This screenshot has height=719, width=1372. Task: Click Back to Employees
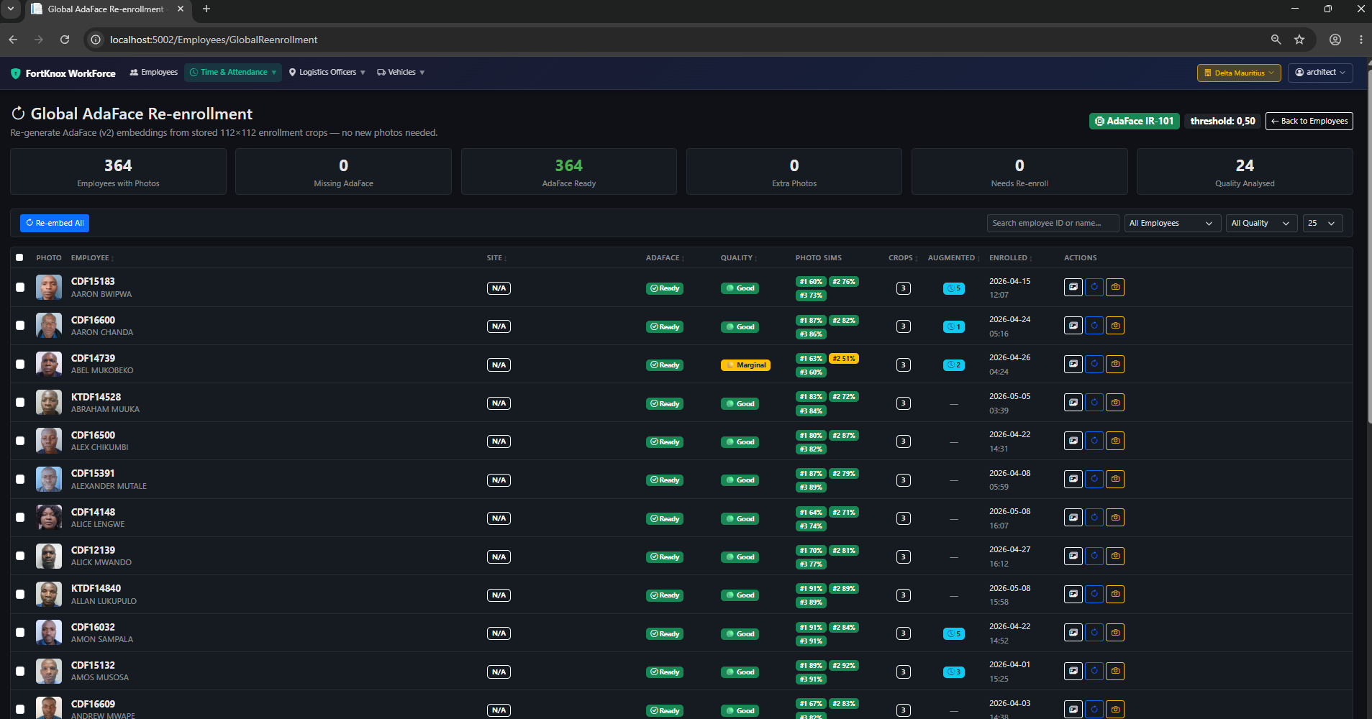point(1309,121)
